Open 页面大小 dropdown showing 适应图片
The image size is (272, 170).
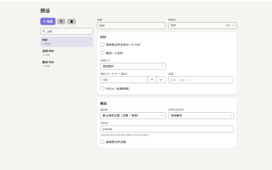pos(133,66)
